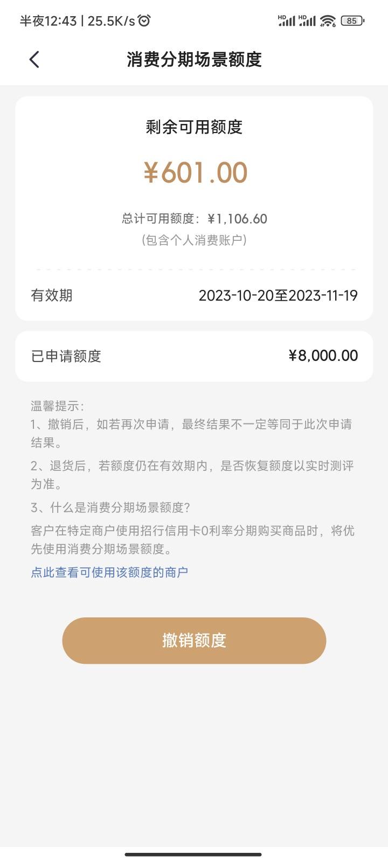Tap the 总计可用额度 ¥1,106.60 text
The height and width of the screenshot is (862, 388).
[194, 219]
